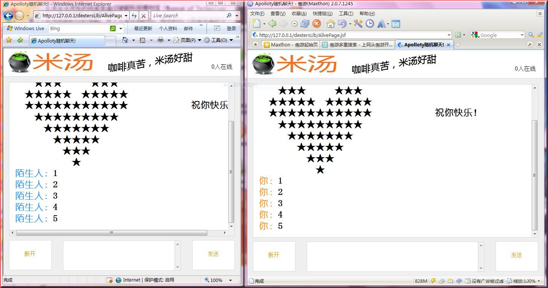Click the IE Favorites star icon
The width and height of the screenshot is (548, 288).
9,40
